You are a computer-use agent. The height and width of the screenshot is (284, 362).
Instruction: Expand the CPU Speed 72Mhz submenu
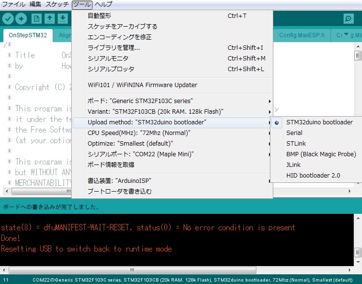172,133
